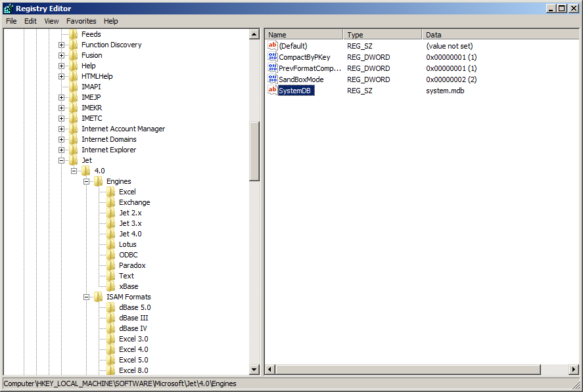Screen dimensions: 583x392
Task: Click the string icon beside (Default)
Action: pos(272,46)
